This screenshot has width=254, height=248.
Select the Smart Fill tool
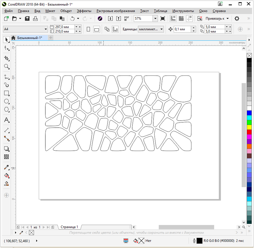(6, 183)
